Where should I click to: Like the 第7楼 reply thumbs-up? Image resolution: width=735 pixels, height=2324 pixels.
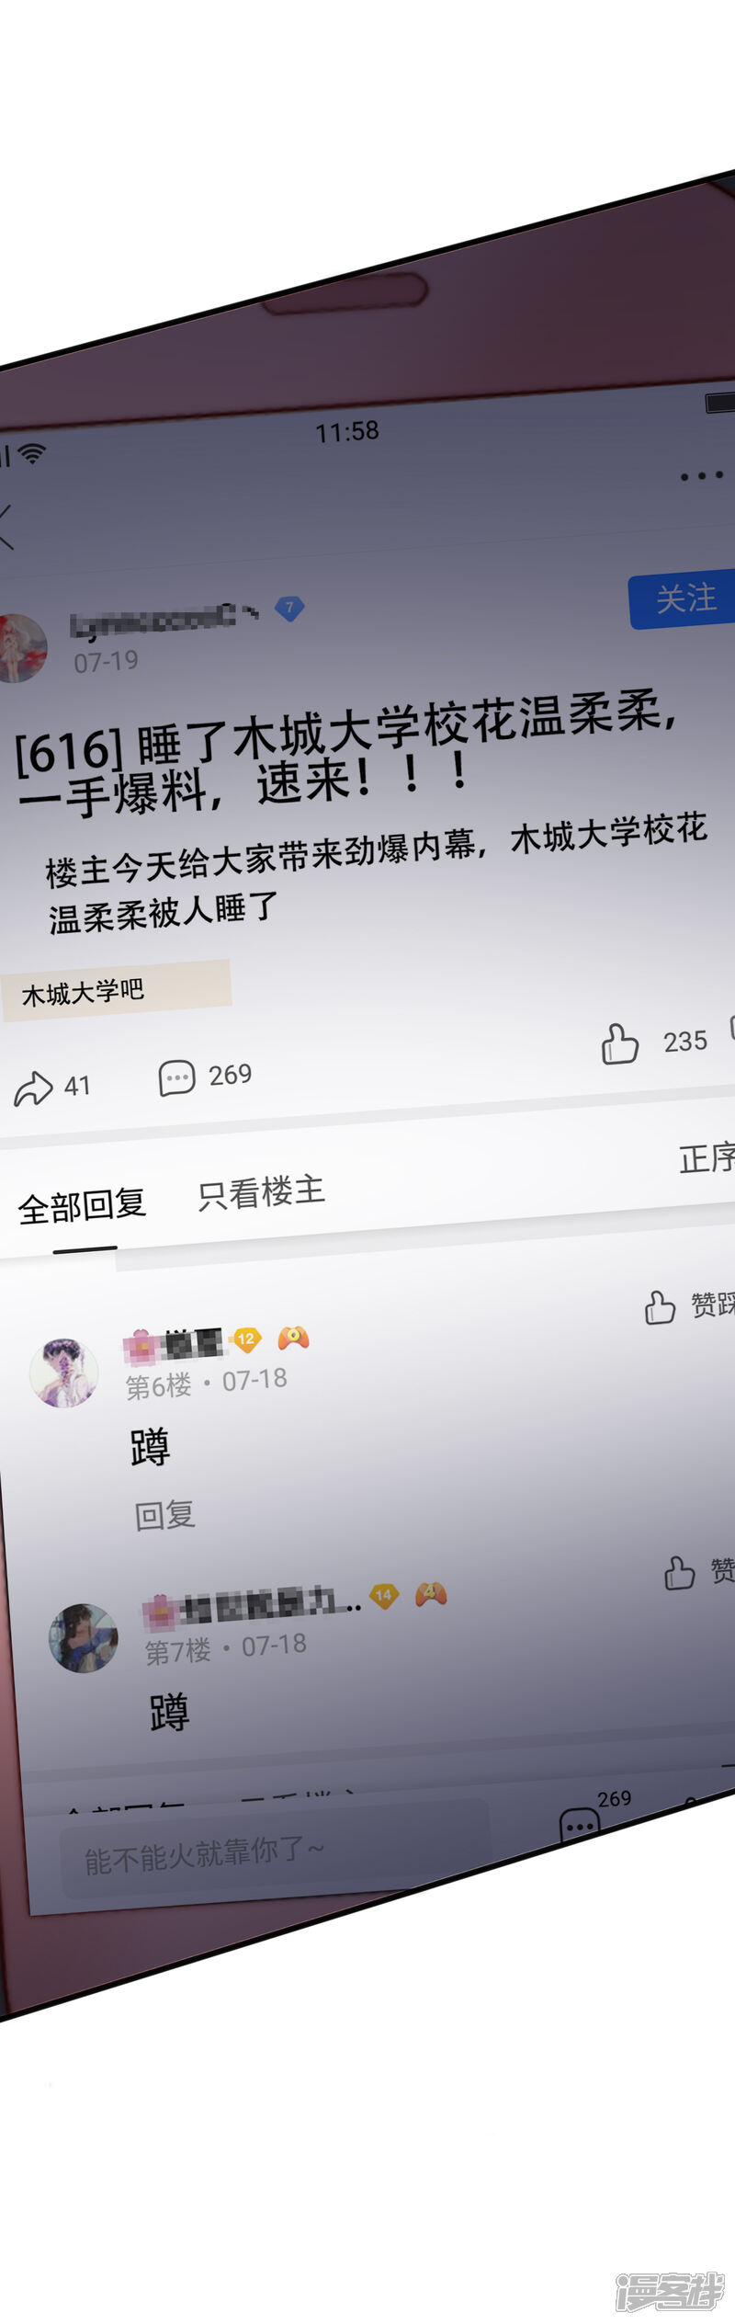(x=680, y=1572)
